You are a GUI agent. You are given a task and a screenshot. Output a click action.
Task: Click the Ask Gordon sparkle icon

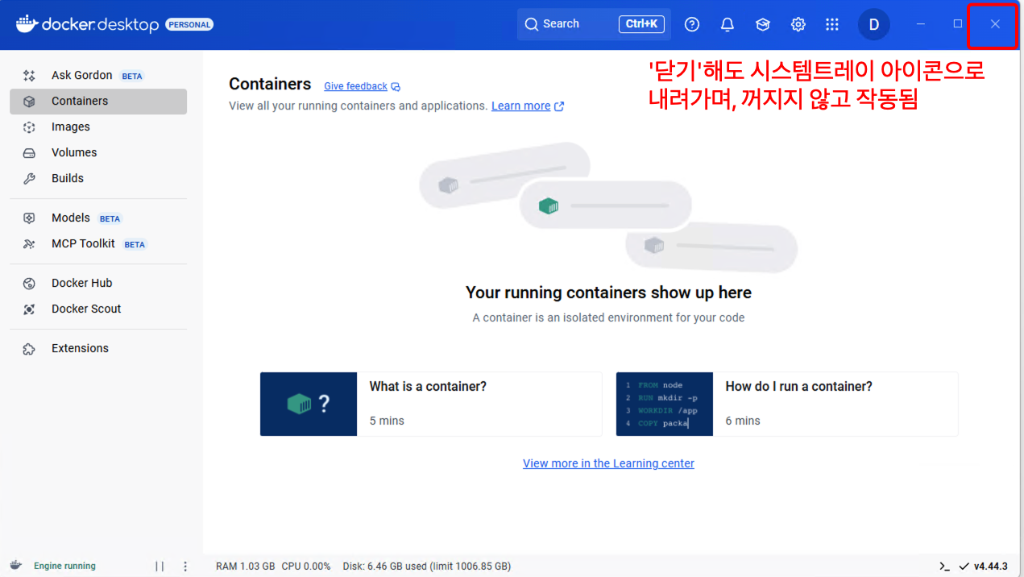[x=29, y=76]
